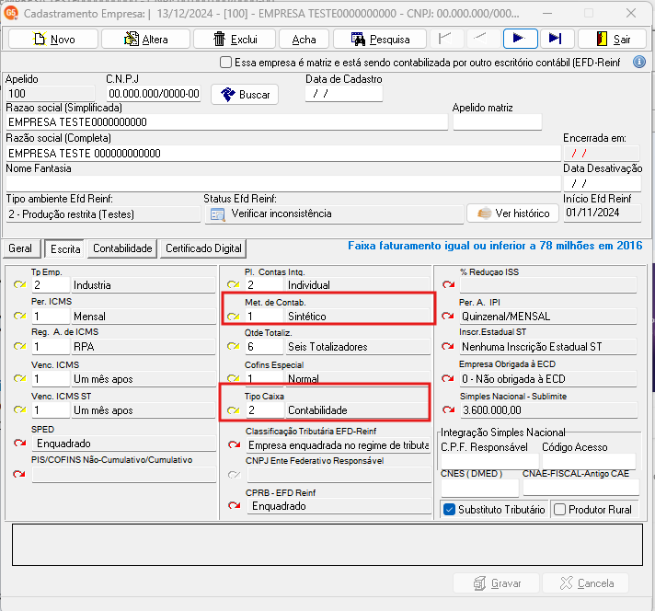The image size is (655, 611).
Task: Click the Data Desativação date field
Action: click(603, 183)
